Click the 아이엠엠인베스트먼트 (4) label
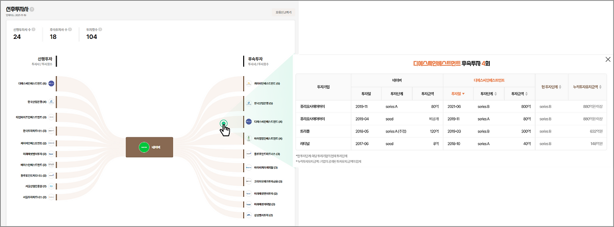 click(x=268, y=139)
